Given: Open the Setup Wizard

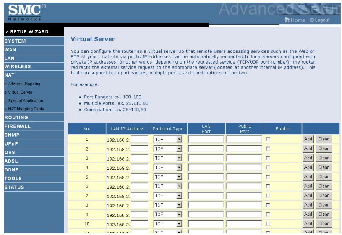Looking at the screenshot, I should [x=27, y=32].
